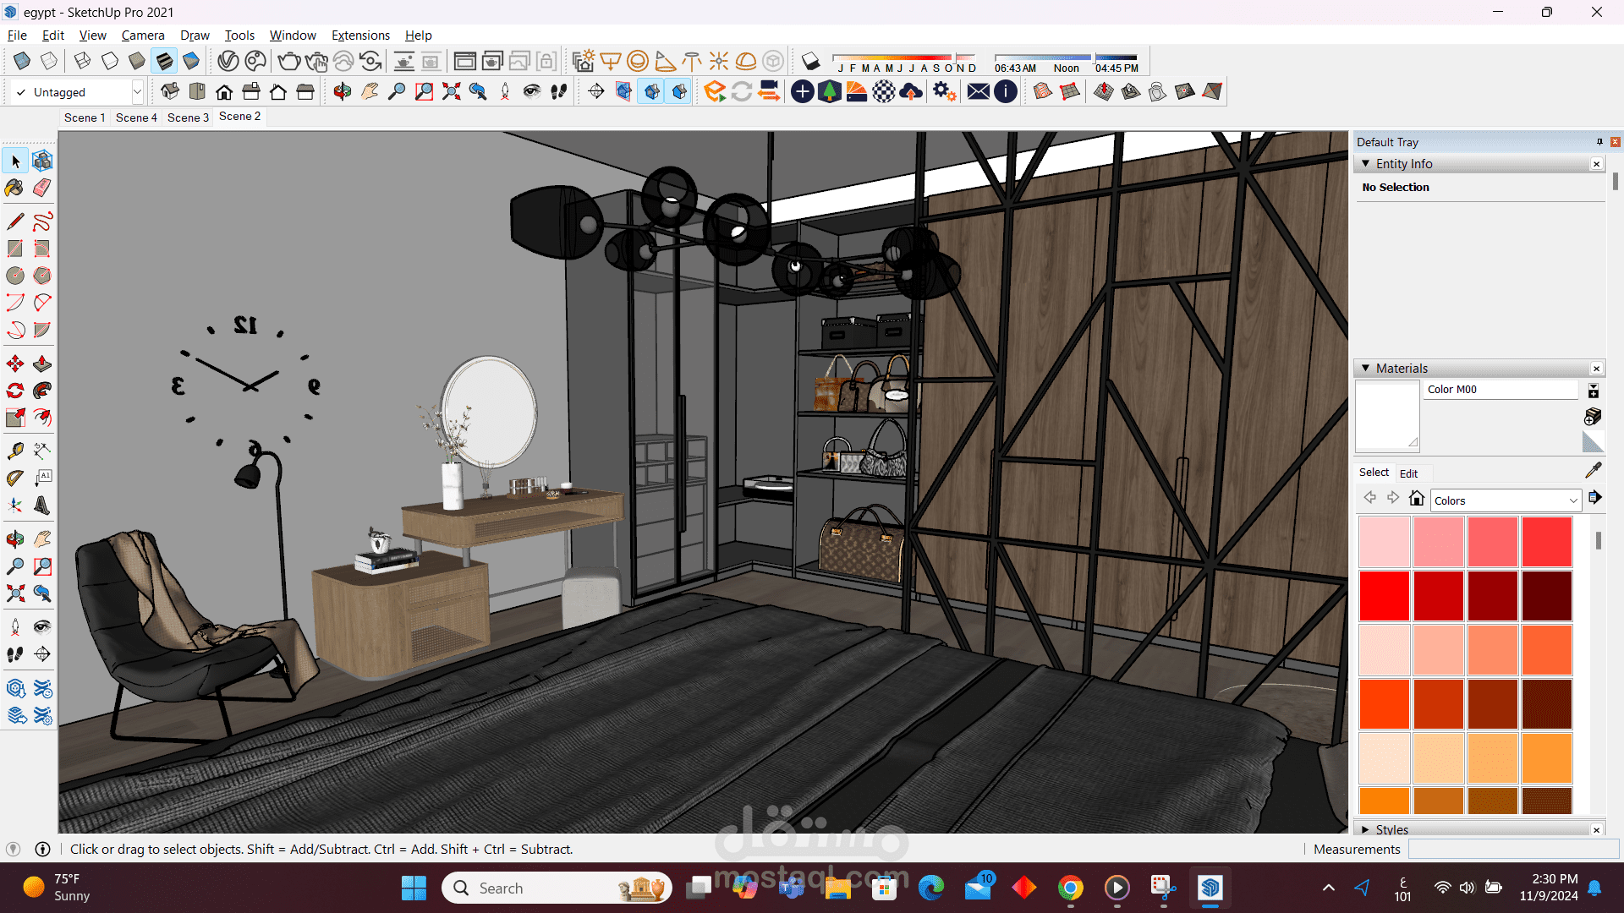This screenshot has height=913, width=1624.
Task: Choose the Follow Me tool
Action: click(x=42, y=391)
